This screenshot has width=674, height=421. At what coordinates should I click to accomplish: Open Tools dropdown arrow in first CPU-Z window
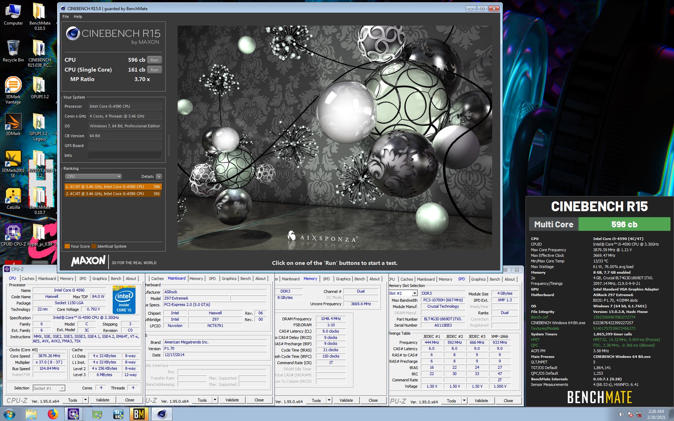[85, 400]
